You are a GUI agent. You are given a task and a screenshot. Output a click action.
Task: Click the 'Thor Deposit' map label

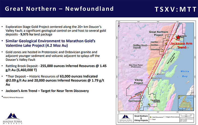[134, 101]
